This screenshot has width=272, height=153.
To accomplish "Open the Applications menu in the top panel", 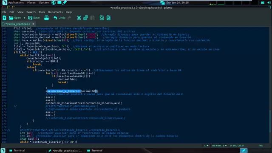I will 16,3.
